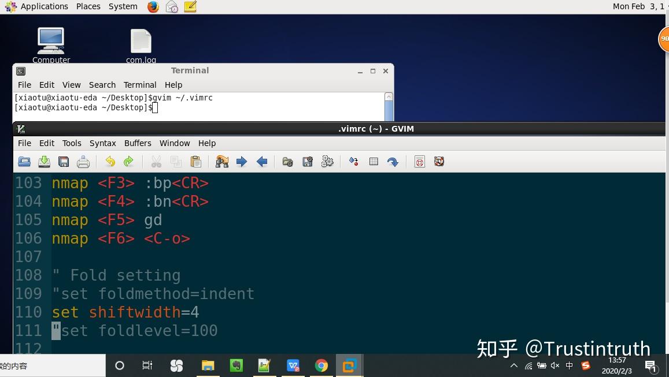This screenshot has width=669, height=377.
Task: Save session using floppy-gear icon
Action: [x=308, y=162]
